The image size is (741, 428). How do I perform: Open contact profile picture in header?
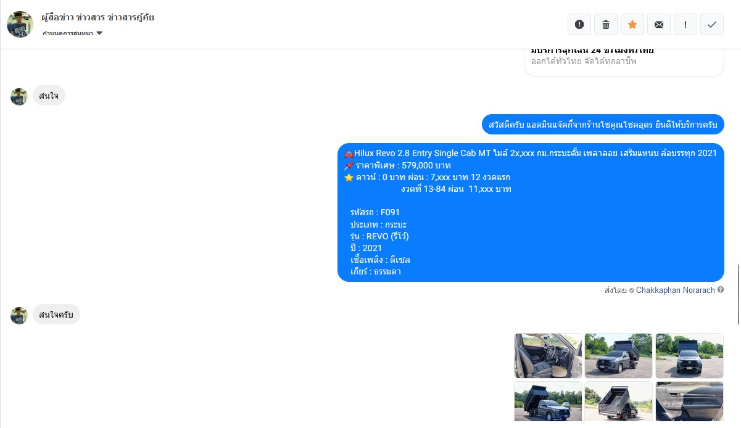coord(20,24)
